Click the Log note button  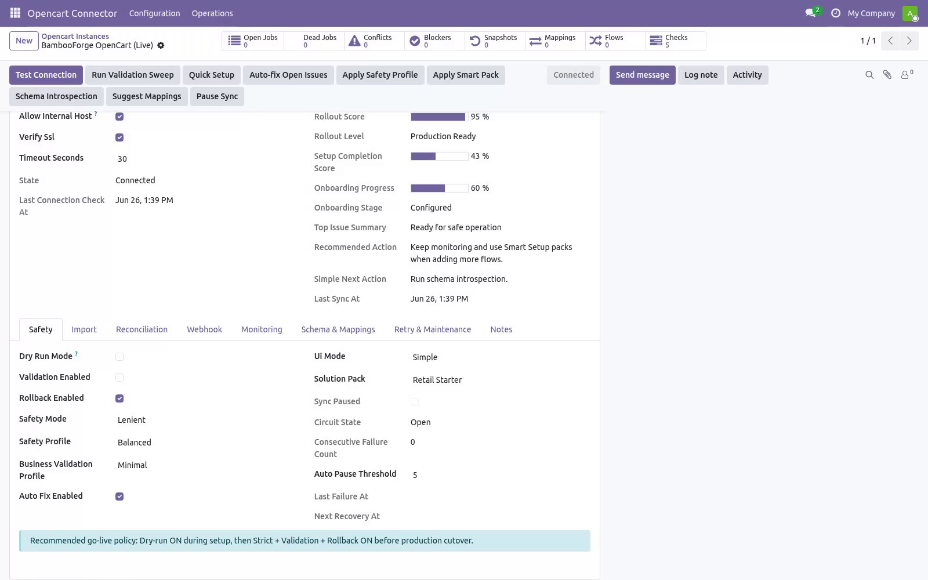701,75
